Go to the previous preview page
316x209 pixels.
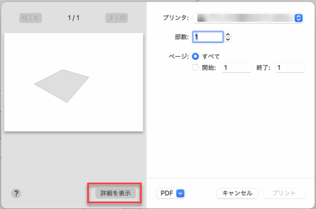pyautogui.click(x=36, y=18)
